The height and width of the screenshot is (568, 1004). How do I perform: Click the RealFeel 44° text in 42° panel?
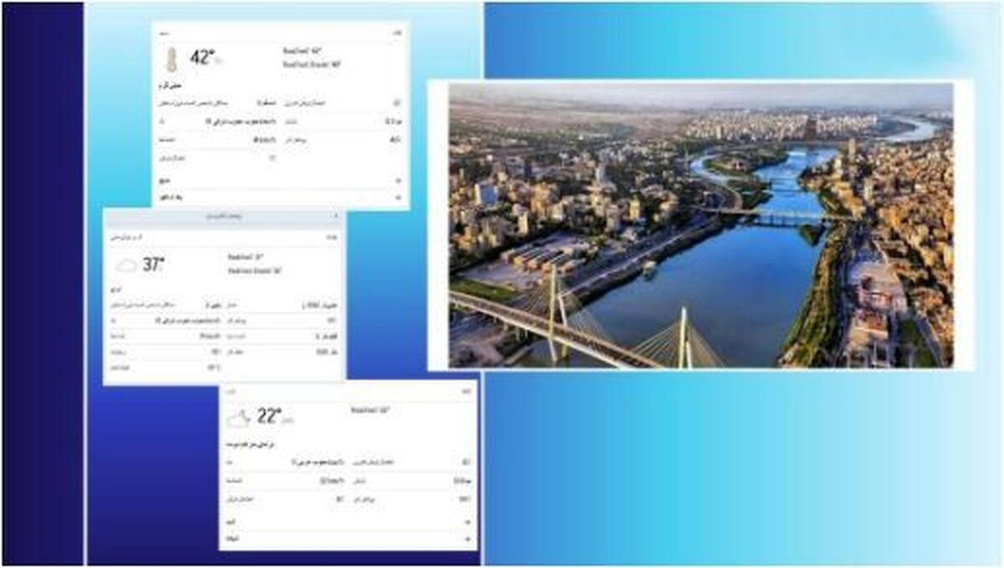[302, 50]
